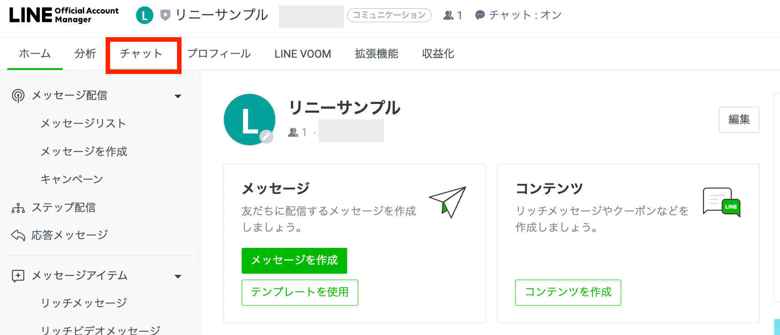Click the 応答メッセージ reply arrow icon

coord(18,235)
